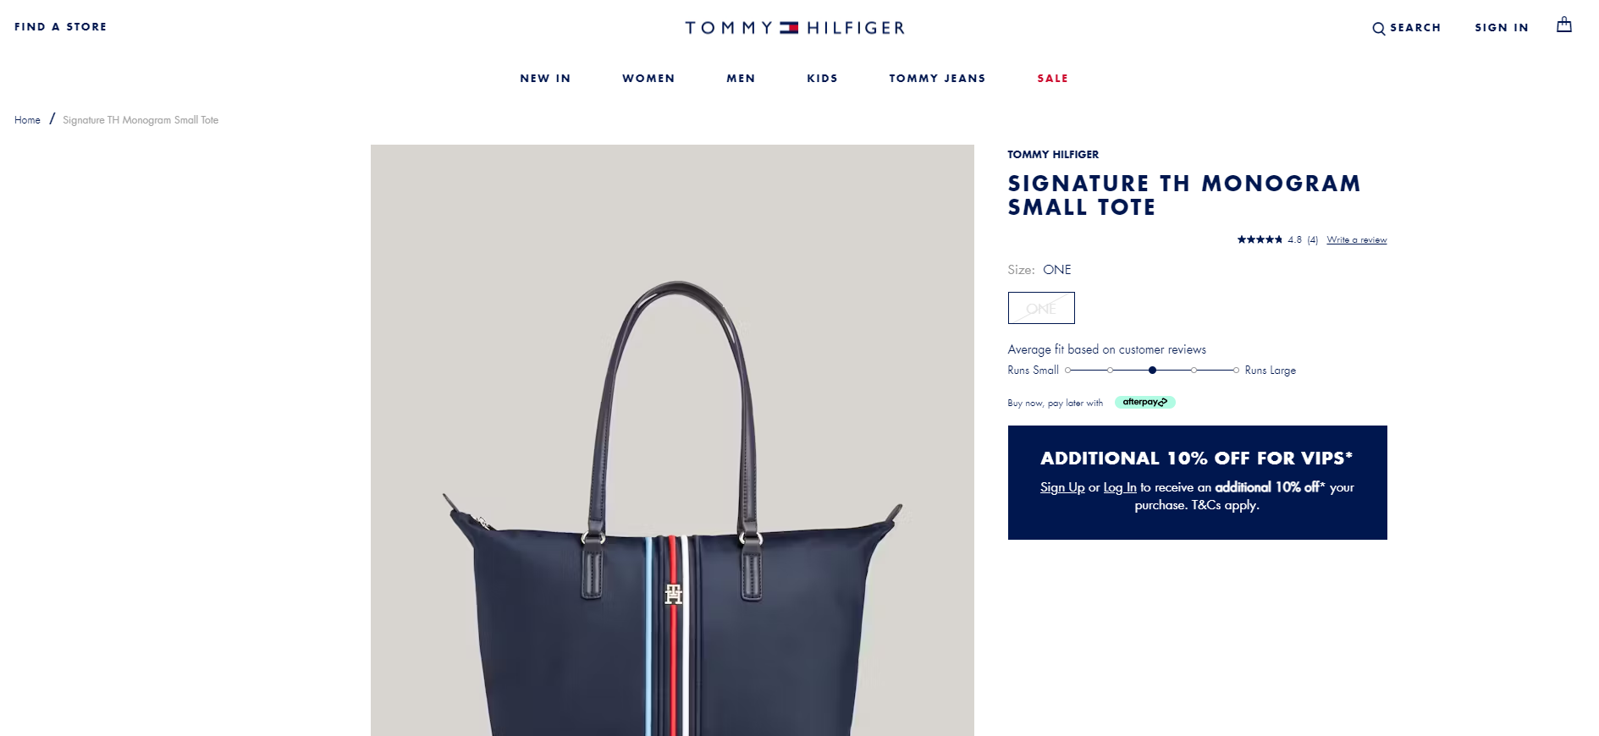Screen dimensions: 1599x736
Task: Click the filled fit scale marker
Action: [x=1152, y=371]
